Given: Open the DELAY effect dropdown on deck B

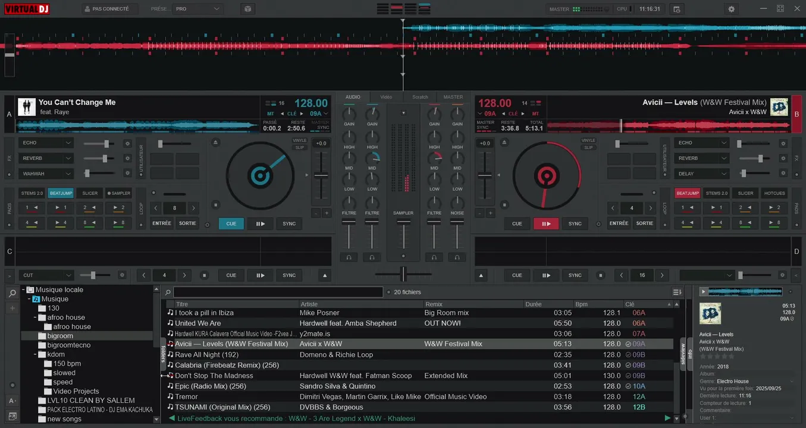Looking at the screenshot, I should [x=701, y=174].
